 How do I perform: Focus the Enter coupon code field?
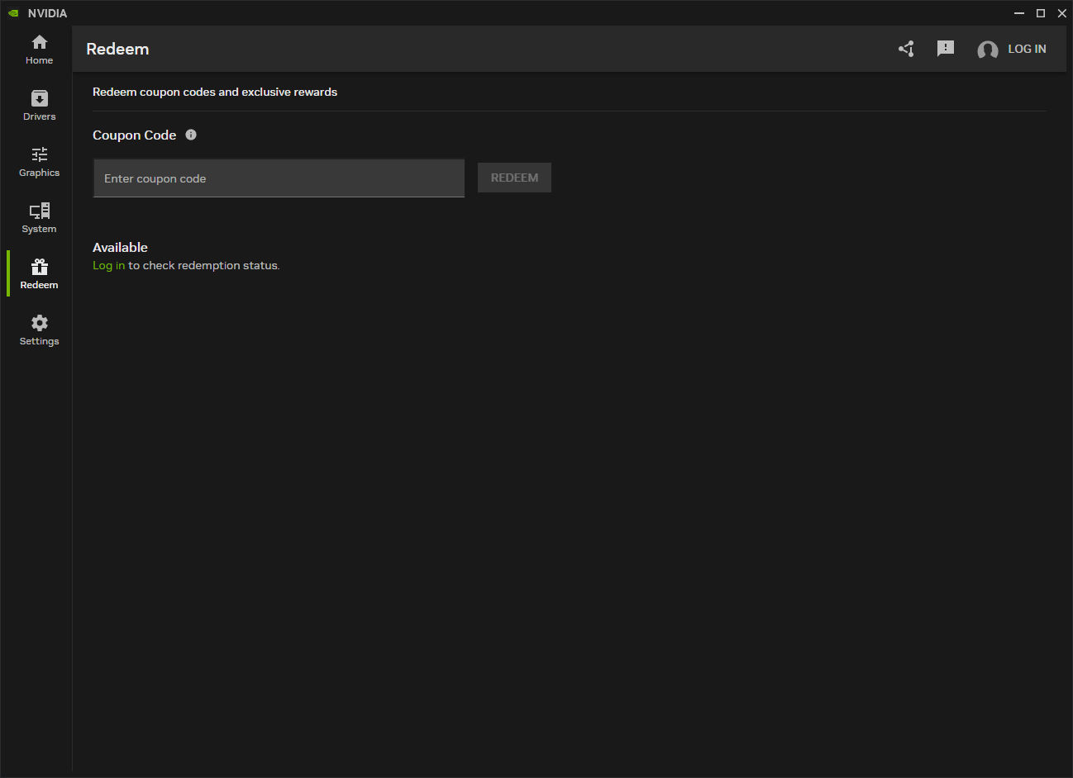[279, 178]
